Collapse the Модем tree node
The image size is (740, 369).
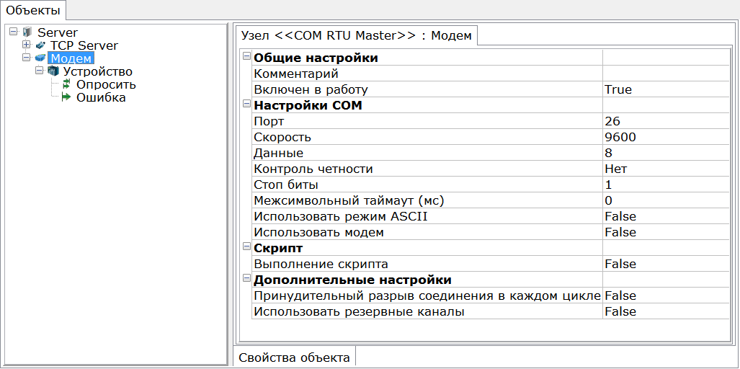27,58
